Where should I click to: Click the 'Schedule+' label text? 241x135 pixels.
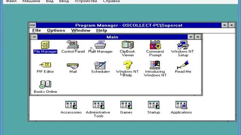click(101, 72)
